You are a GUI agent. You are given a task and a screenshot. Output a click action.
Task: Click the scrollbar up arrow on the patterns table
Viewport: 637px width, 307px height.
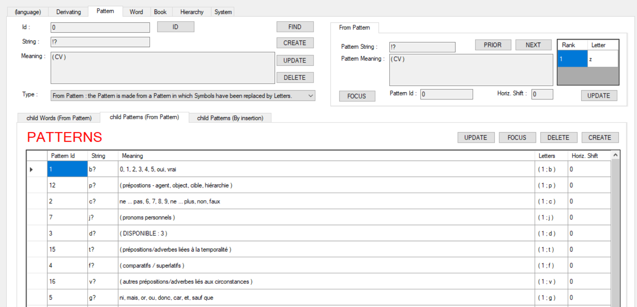(x=615, y=155)
